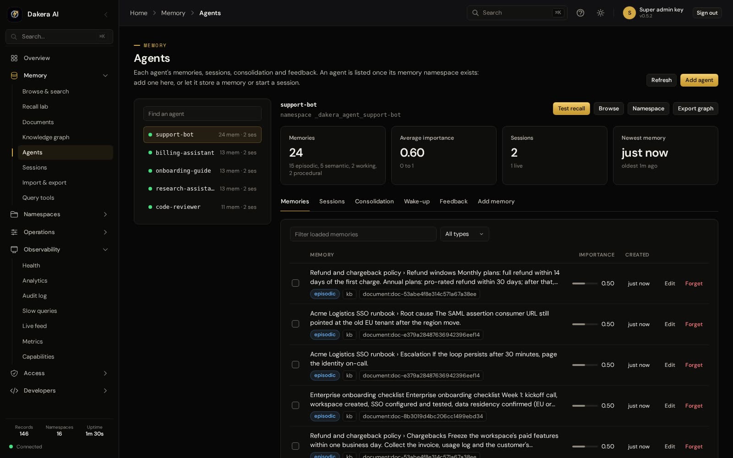Expand the Access section chevron
This screenshot has width=733, height=458.
click(x=105, y=373)
